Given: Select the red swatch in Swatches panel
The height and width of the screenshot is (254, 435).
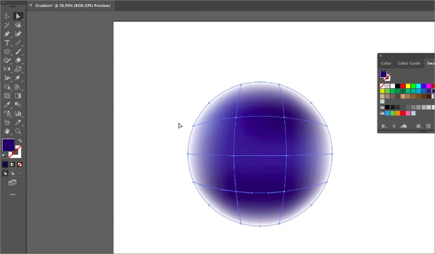Looking at the screenshot, I should (402, 85).
